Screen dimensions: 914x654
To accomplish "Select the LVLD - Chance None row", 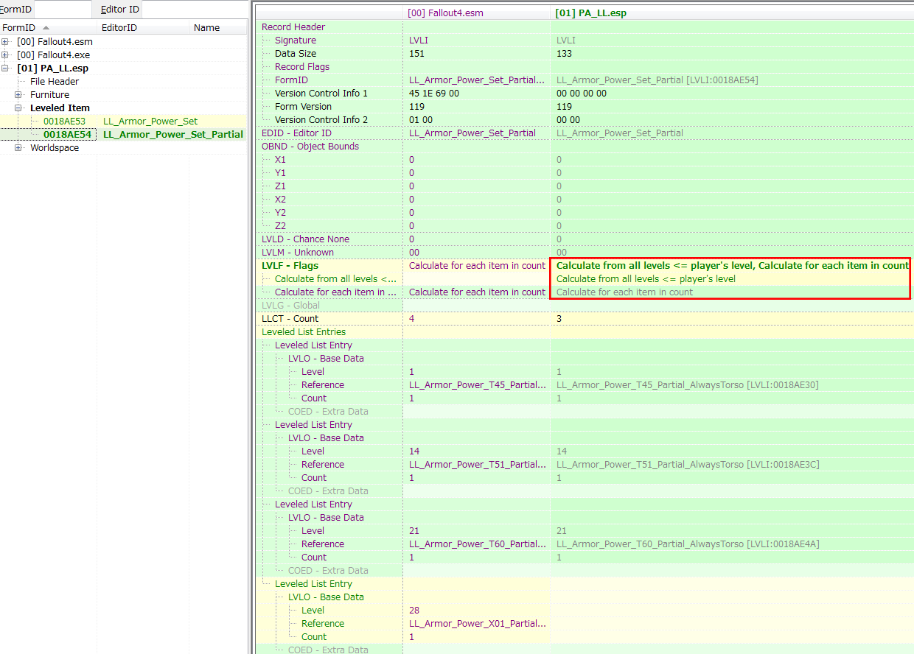I will click(305, 239).
